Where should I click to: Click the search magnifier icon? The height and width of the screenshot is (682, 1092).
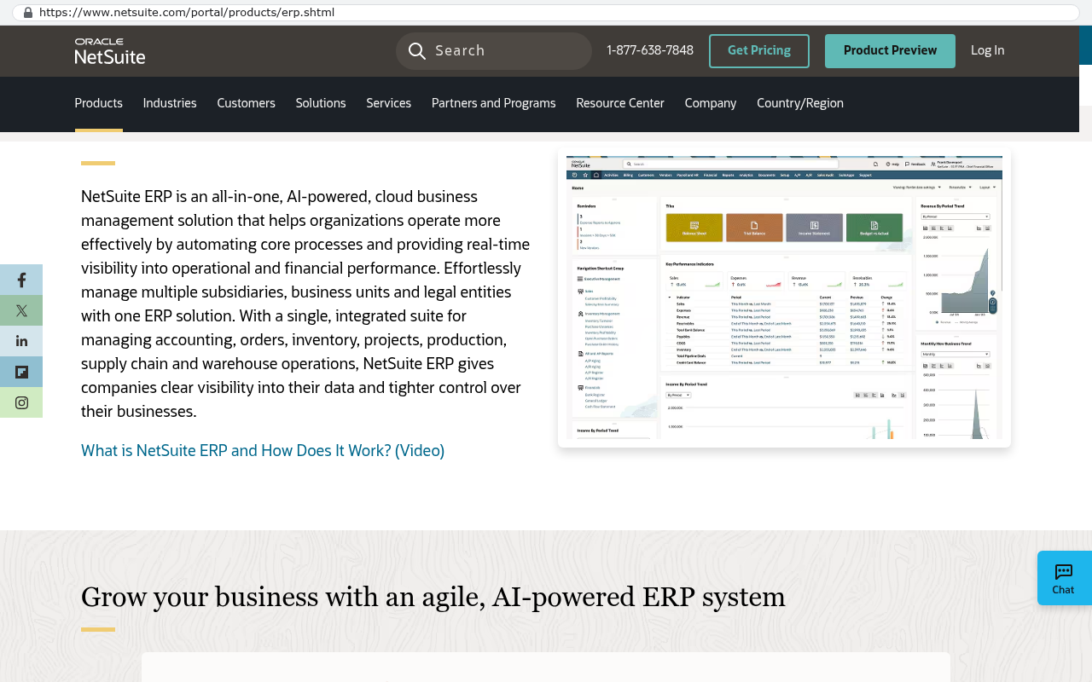pos(417,51)
